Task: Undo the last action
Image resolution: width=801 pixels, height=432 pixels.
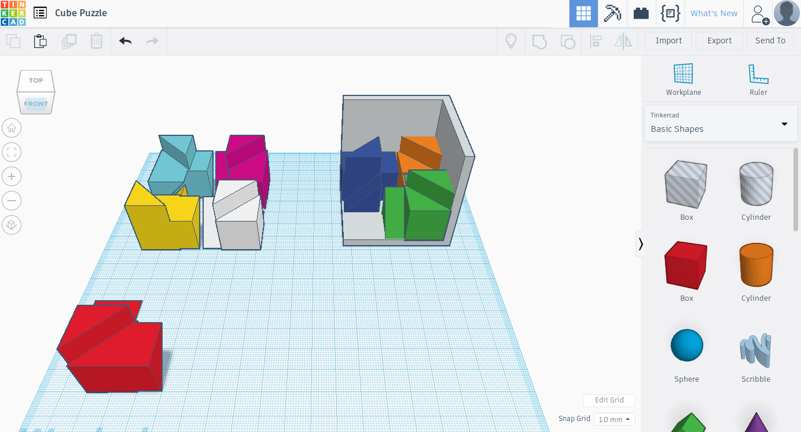Action: 125,41
